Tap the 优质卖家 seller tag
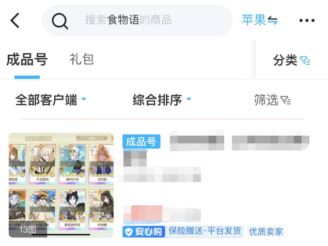 pyautogui.click(x=266, y=232)
